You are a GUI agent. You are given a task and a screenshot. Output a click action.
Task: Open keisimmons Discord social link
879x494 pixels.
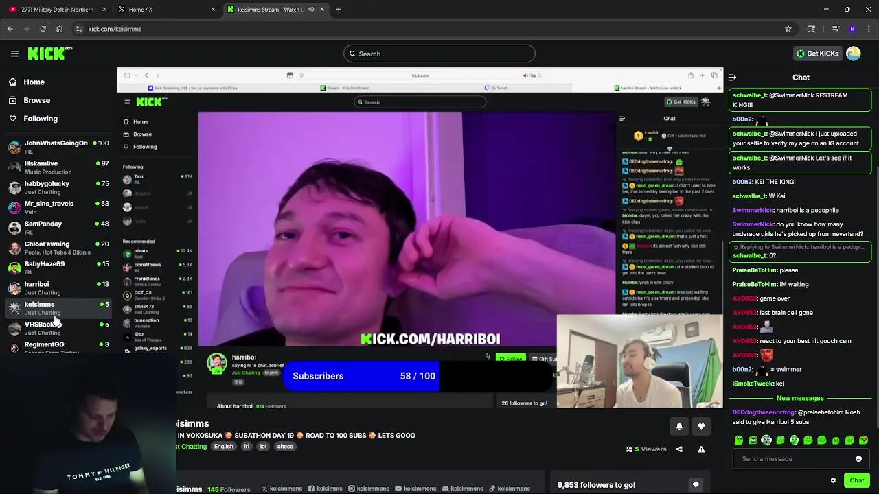(462, 489)
